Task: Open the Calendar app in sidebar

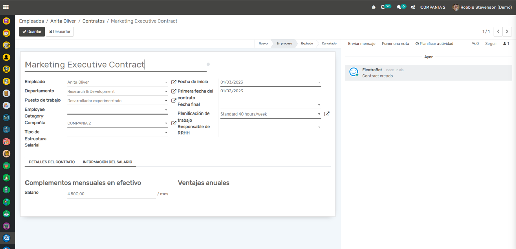Action: pyautogui.click(x=6, y=33)
